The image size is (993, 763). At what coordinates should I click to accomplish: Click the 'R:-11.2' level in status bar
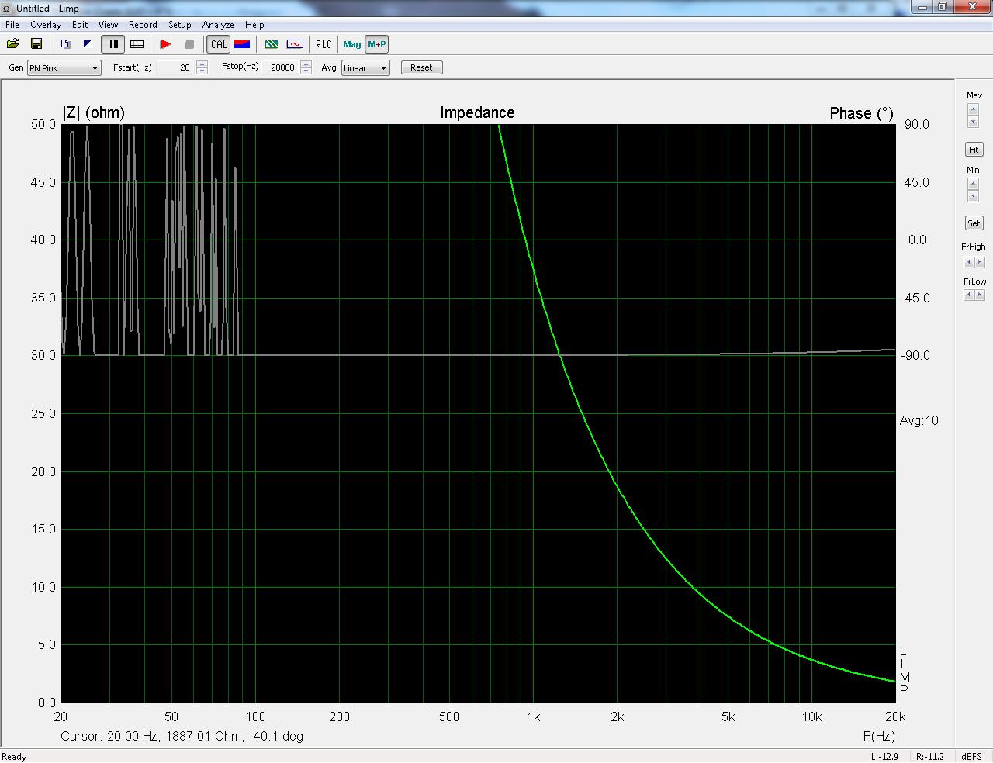(x=930, y=757)
